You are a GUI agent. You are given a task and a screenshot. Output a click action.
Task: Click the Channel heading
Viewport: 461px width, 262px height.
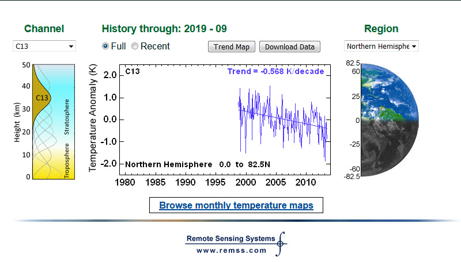coord(44,29)
